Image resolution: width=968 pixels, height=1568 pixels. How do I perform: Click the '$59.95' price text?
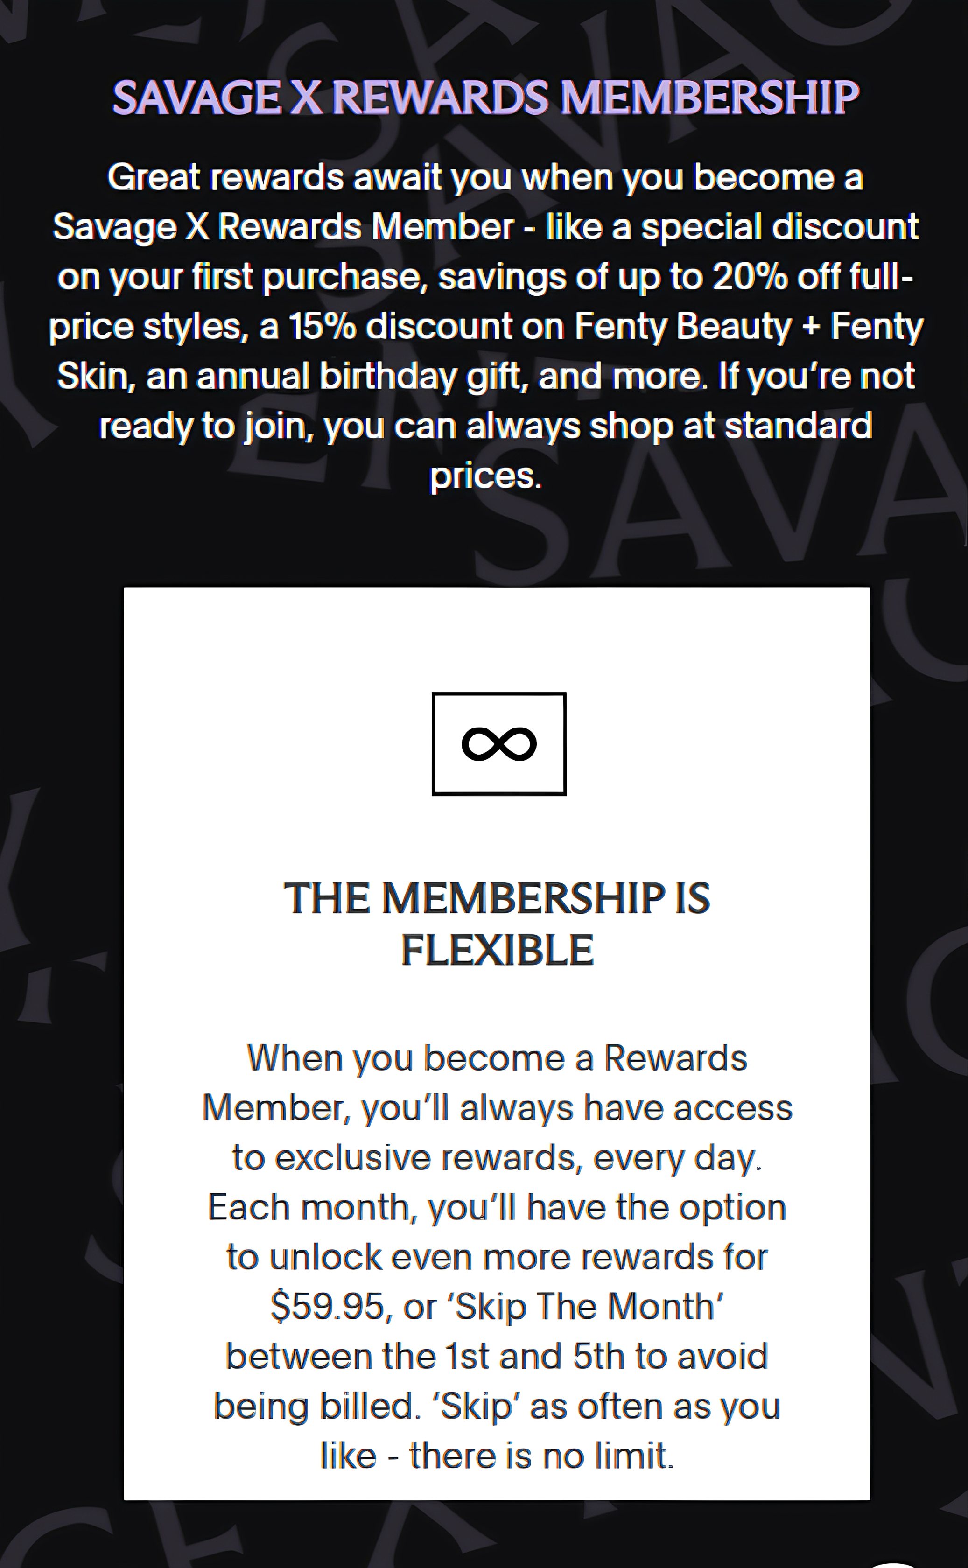(x=327, y=1306)
